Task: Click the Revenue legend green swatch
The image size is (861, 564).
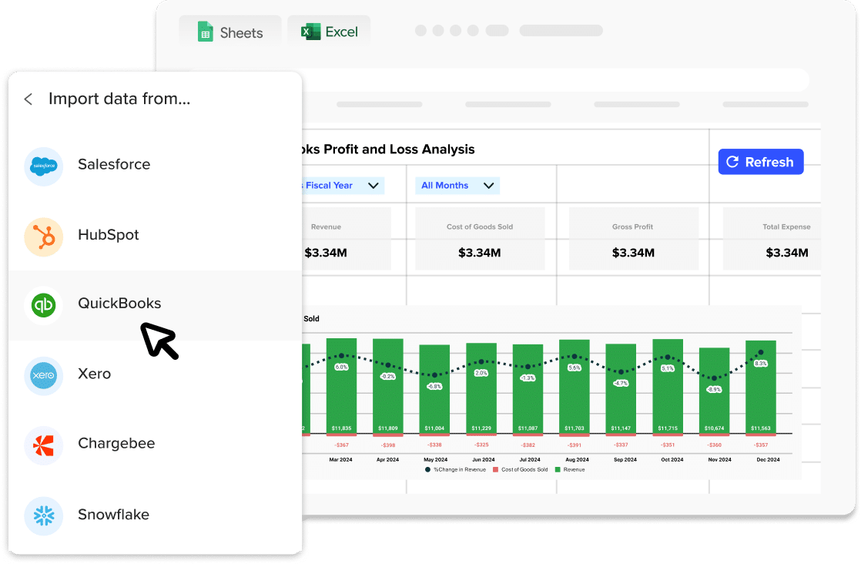Action: pyautogui.click(x=558, y=469)
